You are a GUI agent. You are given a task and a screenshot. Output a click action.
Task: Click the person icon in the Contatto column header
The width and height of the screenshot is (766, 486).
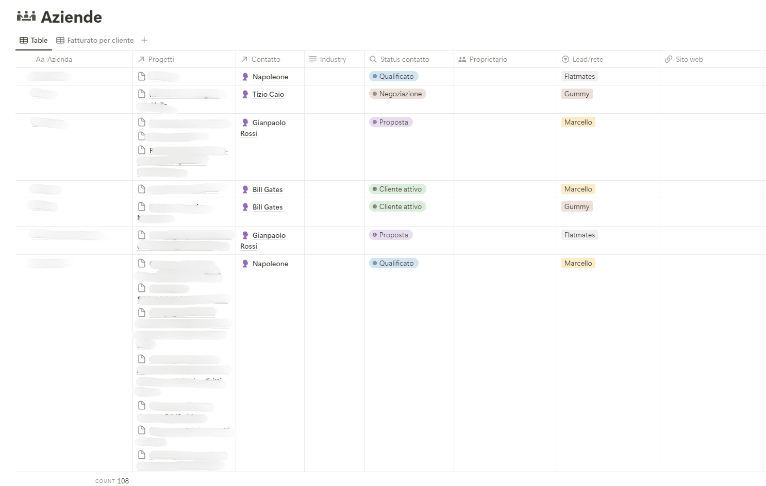click(244, 59)
